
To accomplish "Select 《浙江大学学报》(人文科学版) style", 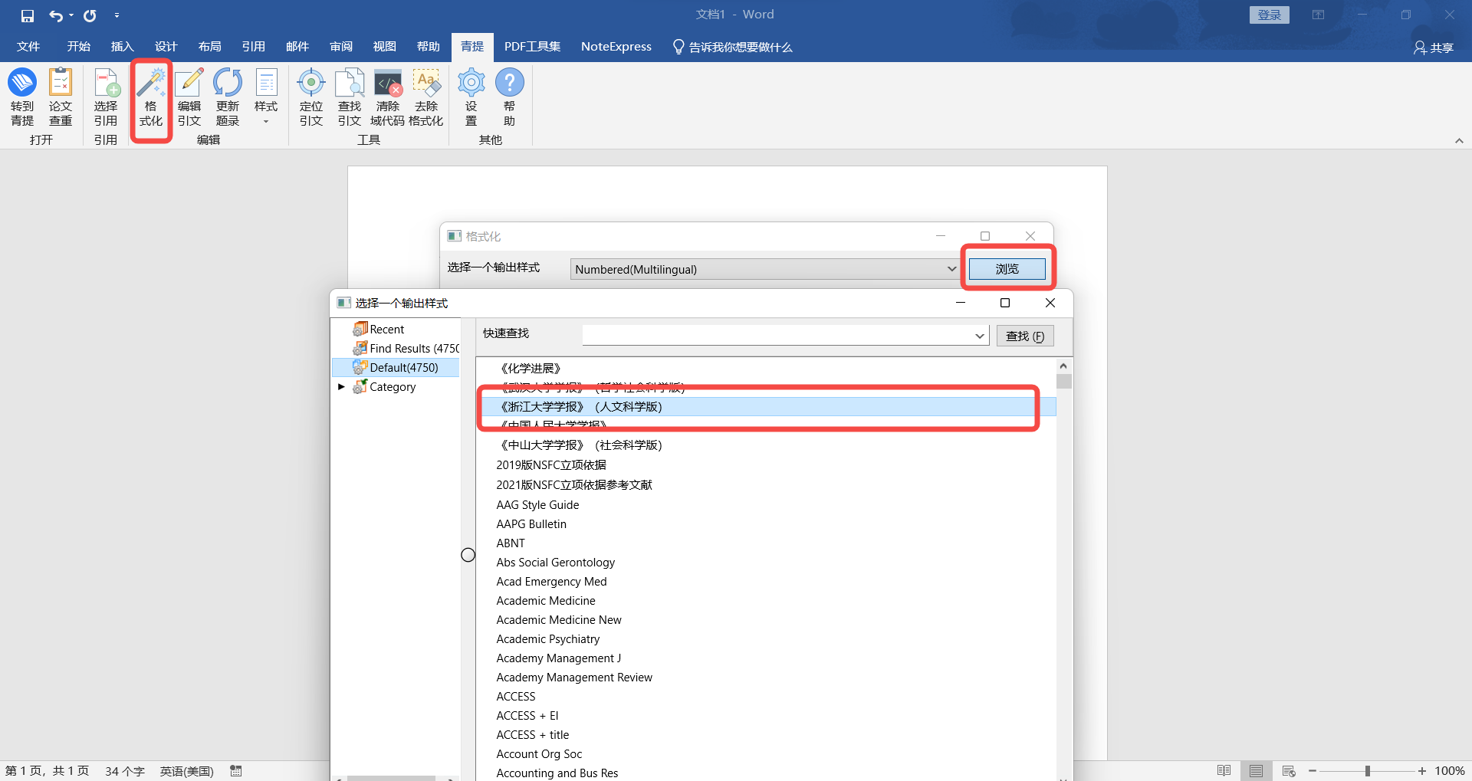I will point(767,407).
